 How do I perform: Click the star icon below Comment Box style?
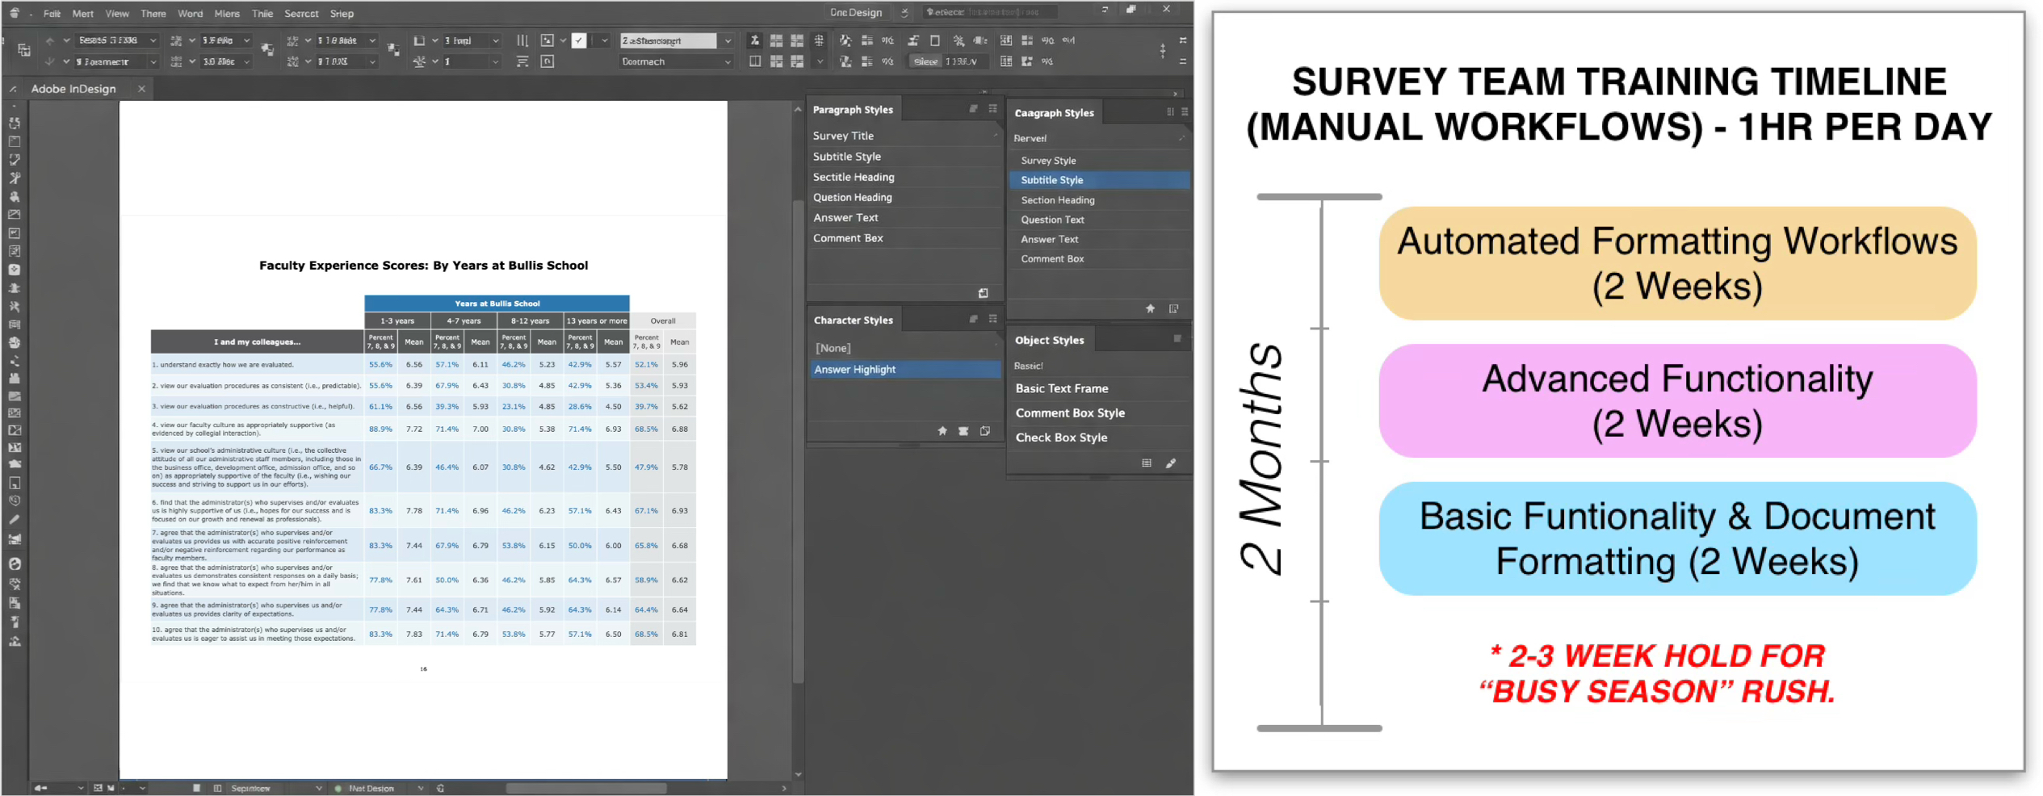1150,308
